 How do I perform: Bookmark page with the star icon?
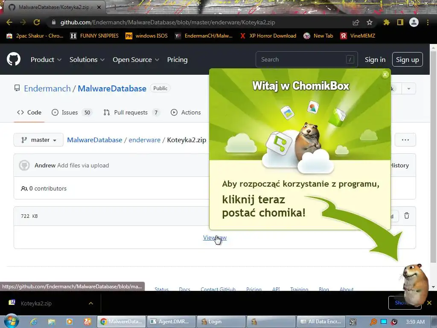(369, 22)
